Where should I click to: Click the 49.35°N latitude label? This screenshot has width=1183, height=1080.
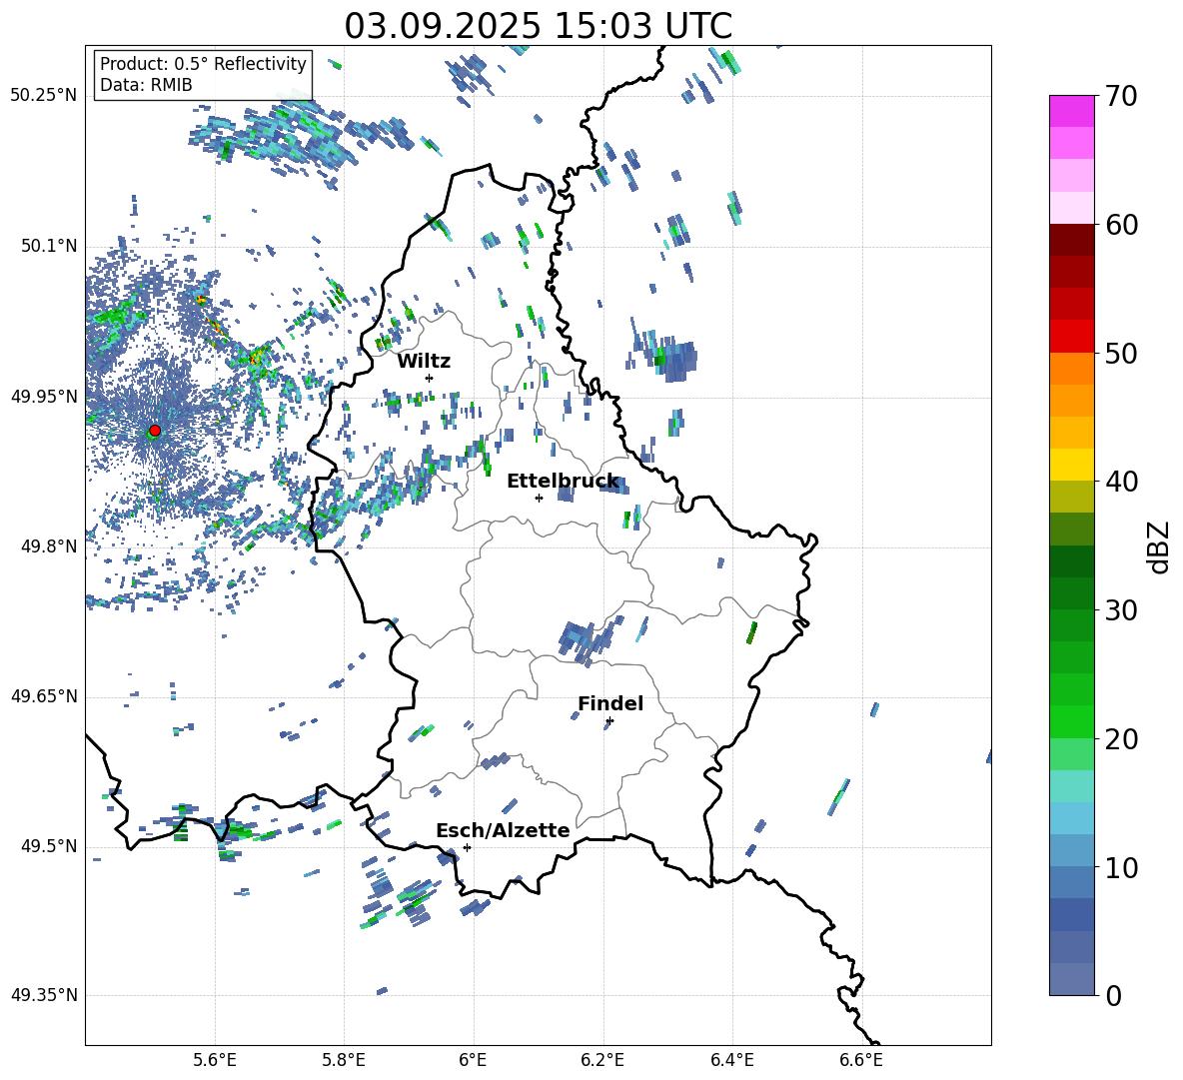[x=44, y=995]
